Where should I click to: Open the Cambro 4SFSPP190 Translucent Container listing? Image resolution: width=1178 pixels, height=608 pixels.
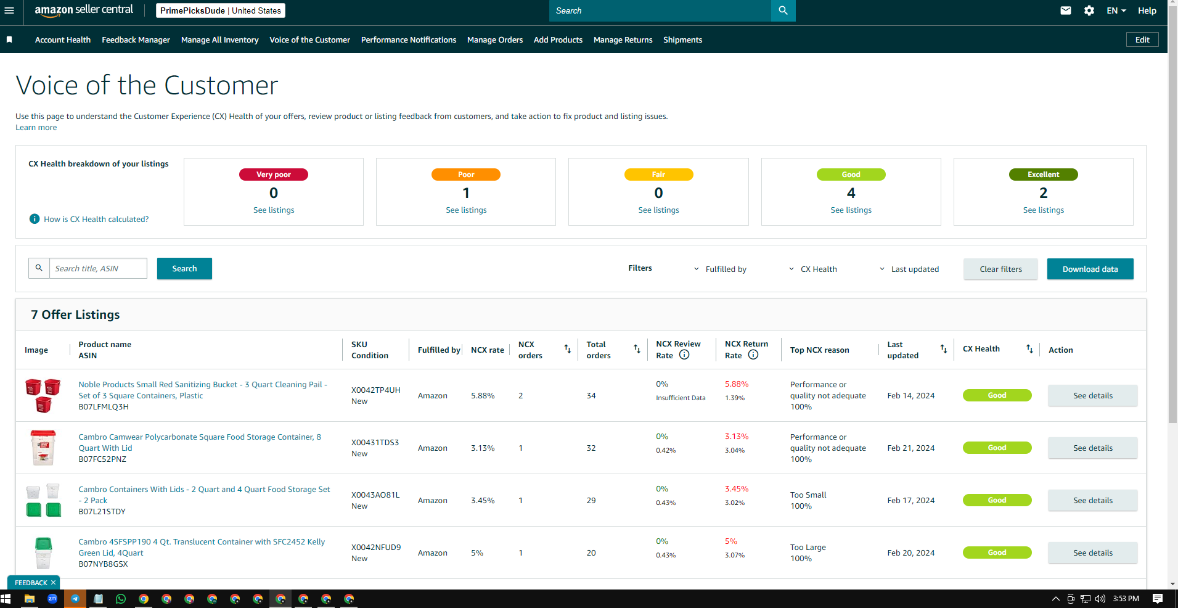(x=202, y=547)
